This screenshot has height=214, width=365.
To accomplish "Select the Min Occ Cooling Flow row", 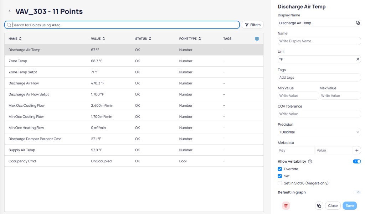I will coord(134,116).
